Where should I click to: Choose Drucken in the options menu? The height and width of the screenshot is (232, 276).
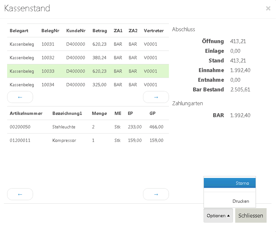click(230, 201)
